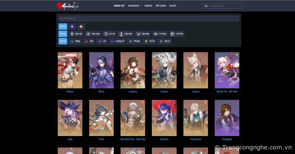Image resolution: width=295 pixels, height=154 pixels.
Task: Open the Gallagher character portrait
Action: click(x=227, y=118)
